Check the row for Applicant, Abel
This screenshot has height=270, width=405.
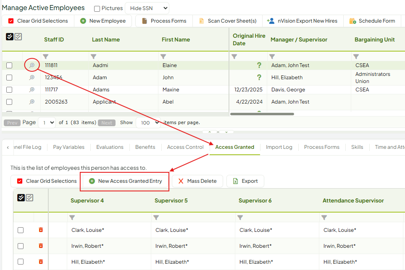pos(9,102)
